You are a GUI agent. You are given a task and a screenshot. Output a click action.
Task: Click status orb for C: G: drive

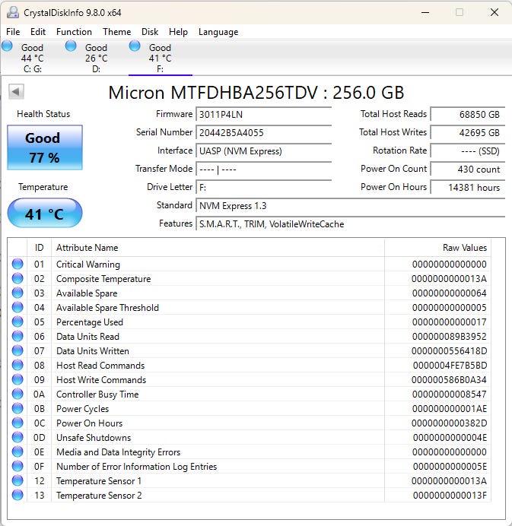8,46
